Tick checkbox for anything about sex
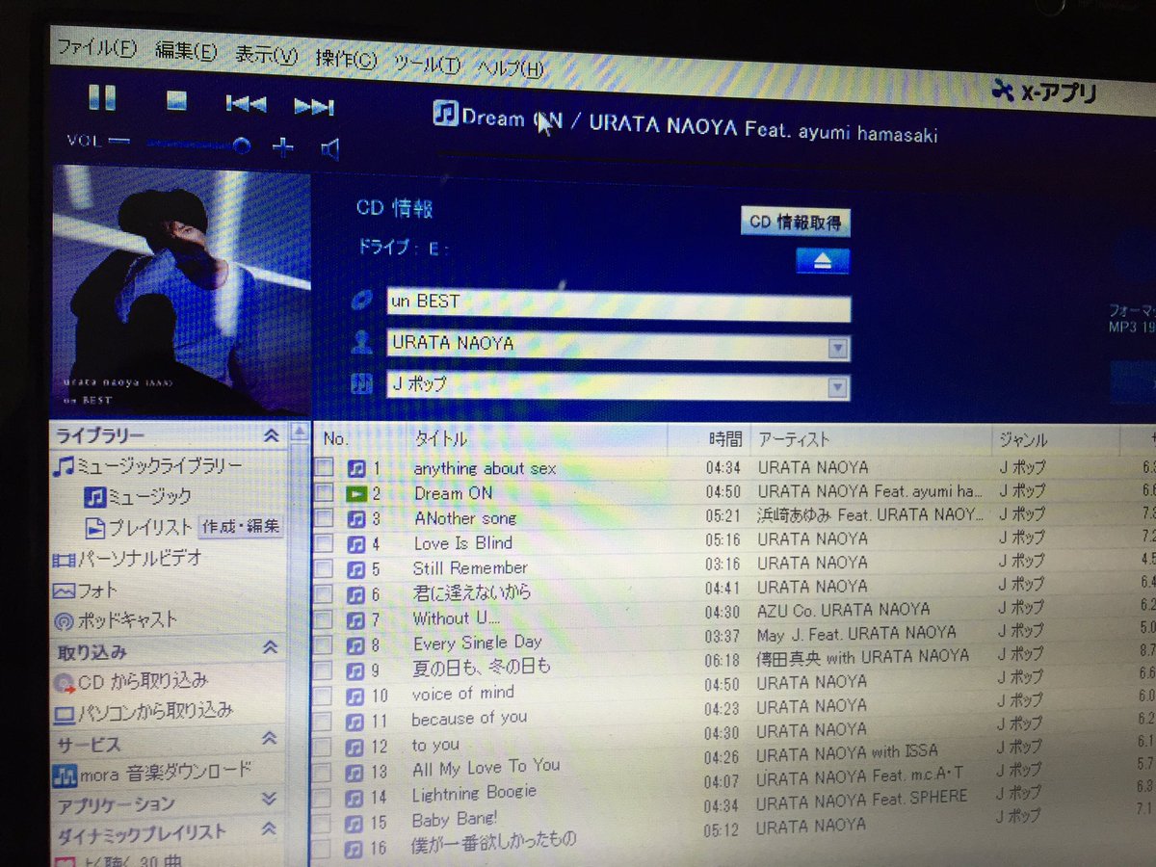 pos(325,468)
